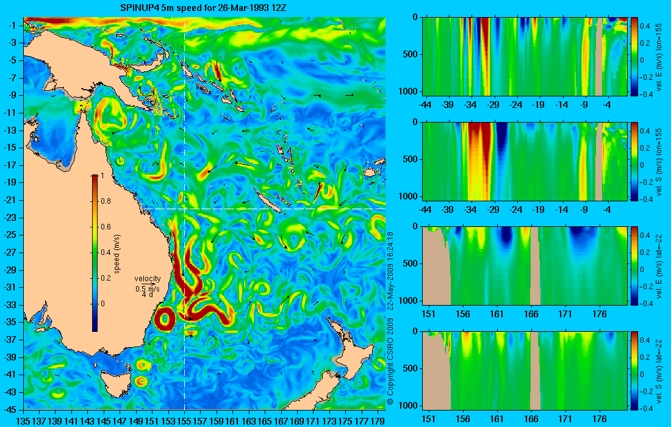671x427 pixels.
Task: Click the "155" longitude label on the main map
Action: pyautogui.click(x=184, y=421)
